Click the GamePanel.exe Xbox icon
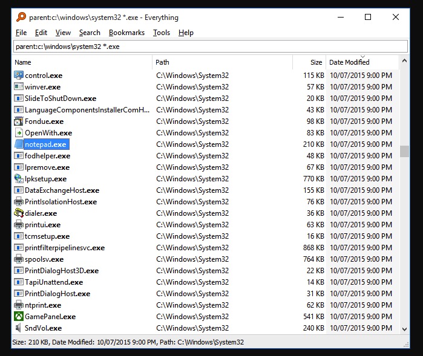 pyautogui.click(x=19, y=317)
